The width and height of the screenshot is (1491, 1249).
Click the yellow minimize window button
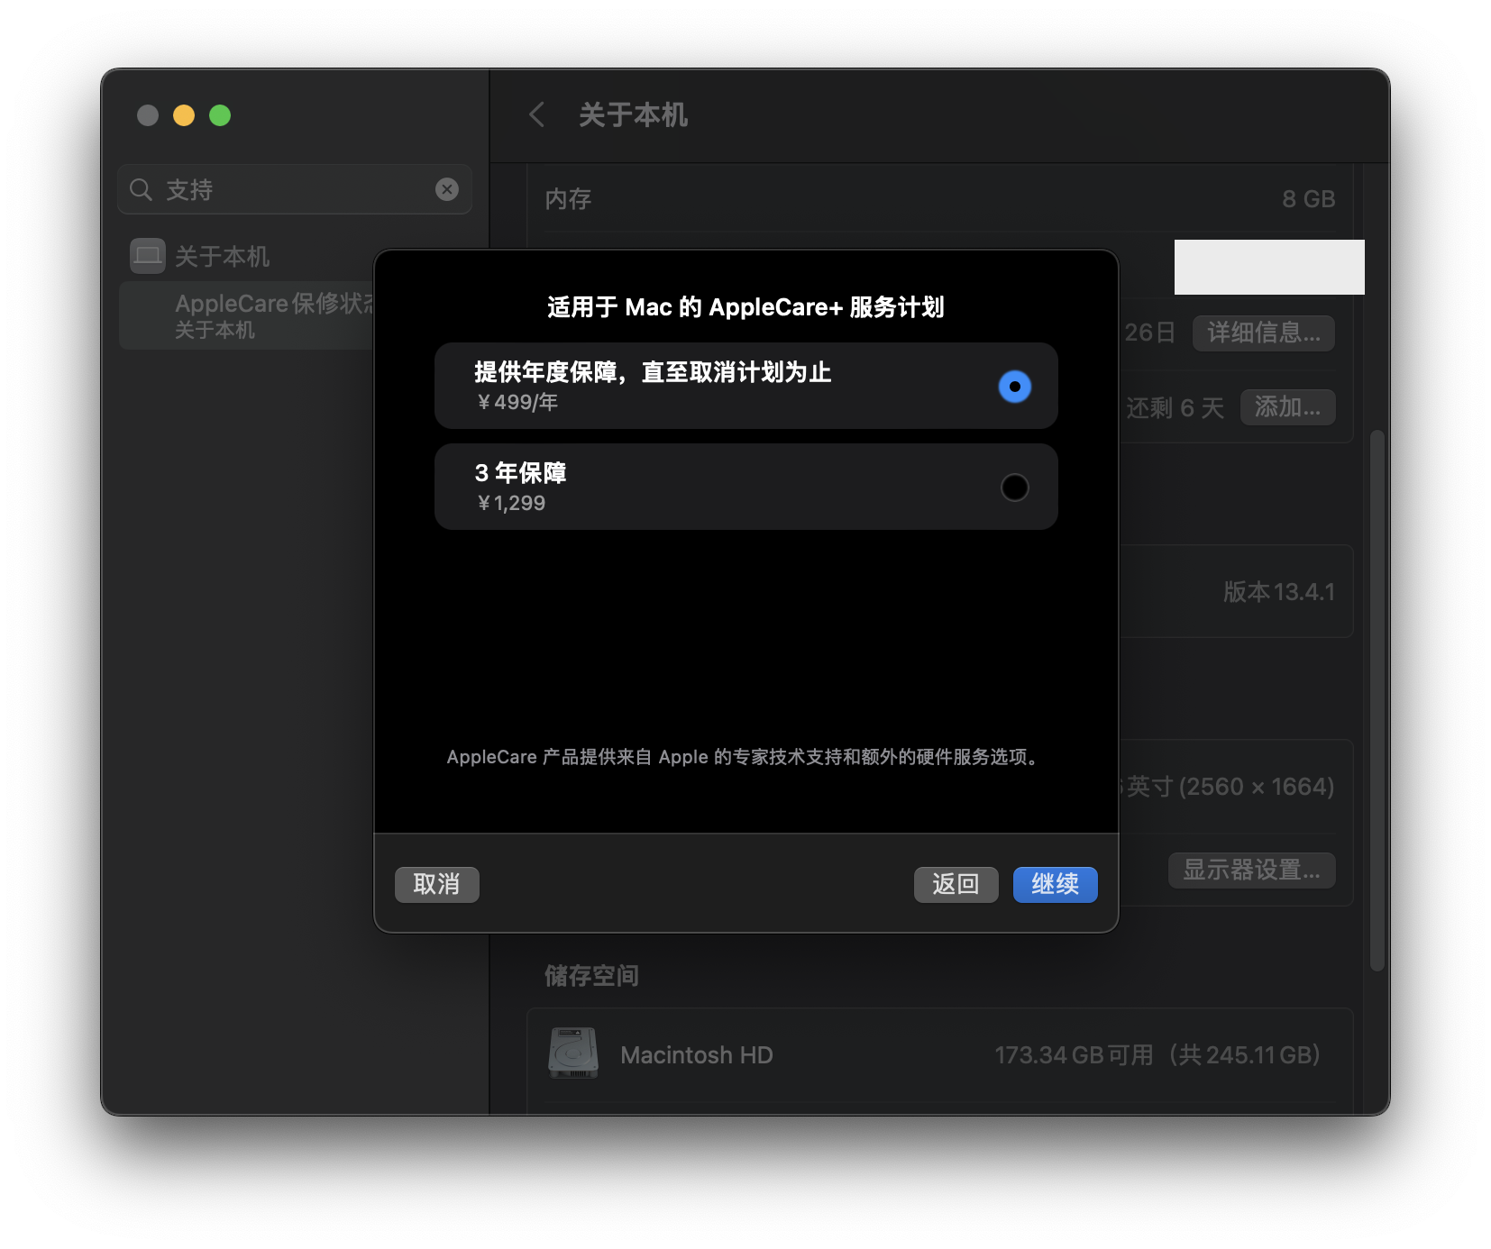[184, 115]
